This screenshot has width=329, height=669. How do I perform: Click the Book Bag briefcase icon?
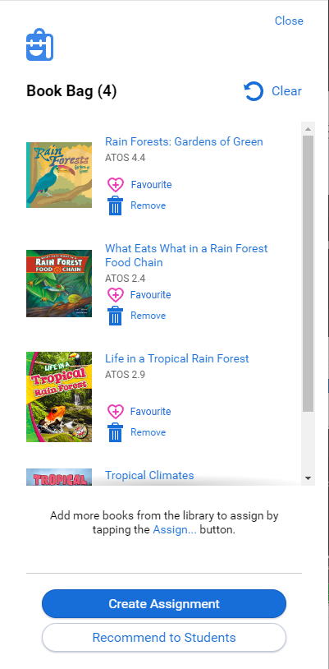(x=39, y=45)
